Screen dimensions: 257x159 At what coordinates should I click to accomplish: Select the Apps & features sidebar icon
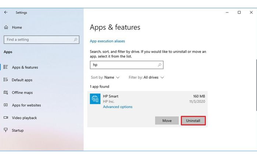point(6,67)
